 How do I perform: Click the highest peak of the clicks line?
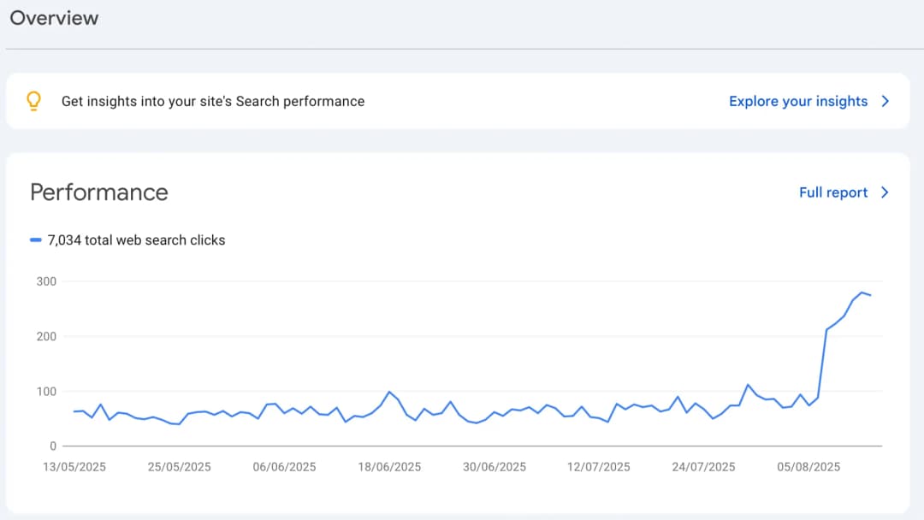coord(862,292)
